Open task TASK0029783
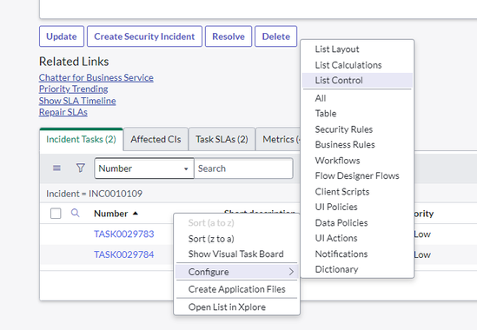The image size is (477, 330). pyautogui.click(x=124, y=234)
